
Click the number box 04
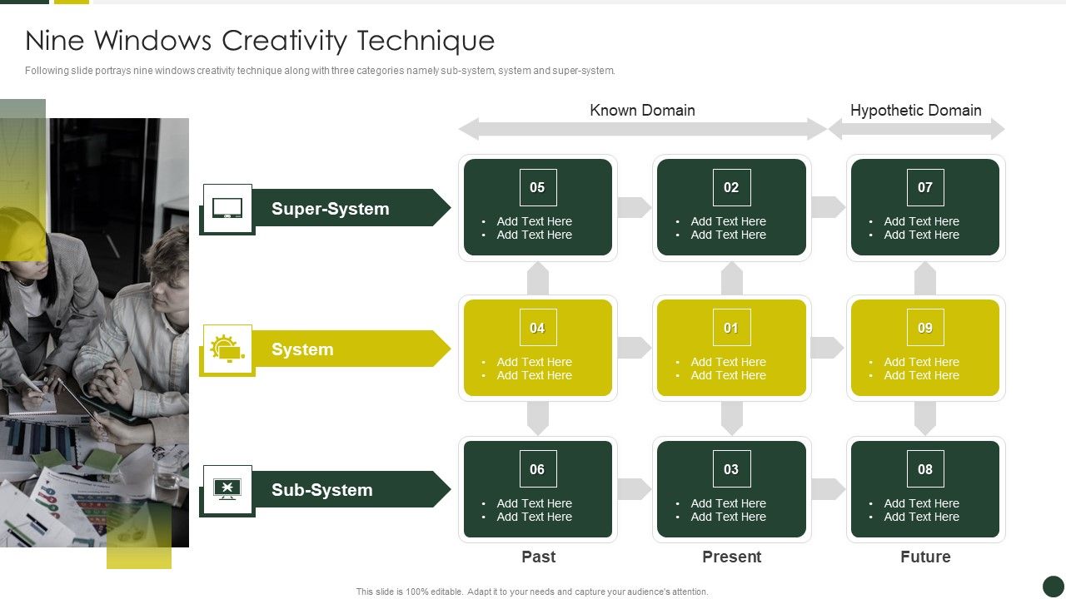(537, 328)
